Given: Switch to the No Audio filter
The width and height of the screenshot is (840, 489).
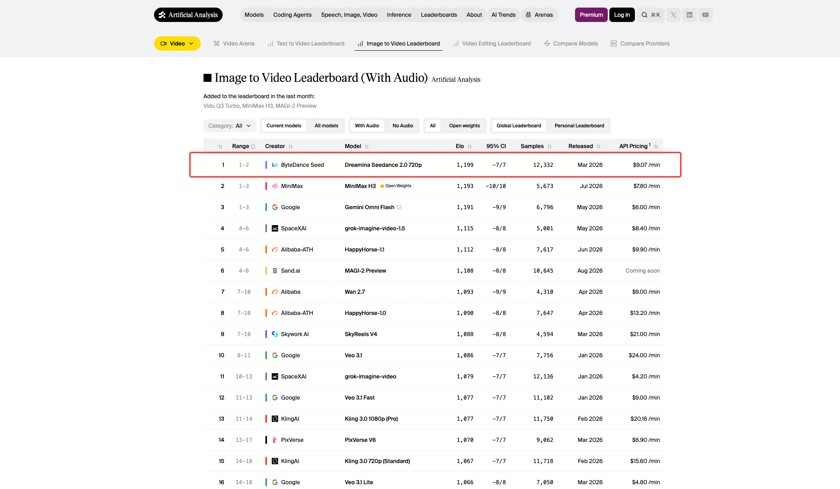Looking at the screenshot, I should point(403,126).
